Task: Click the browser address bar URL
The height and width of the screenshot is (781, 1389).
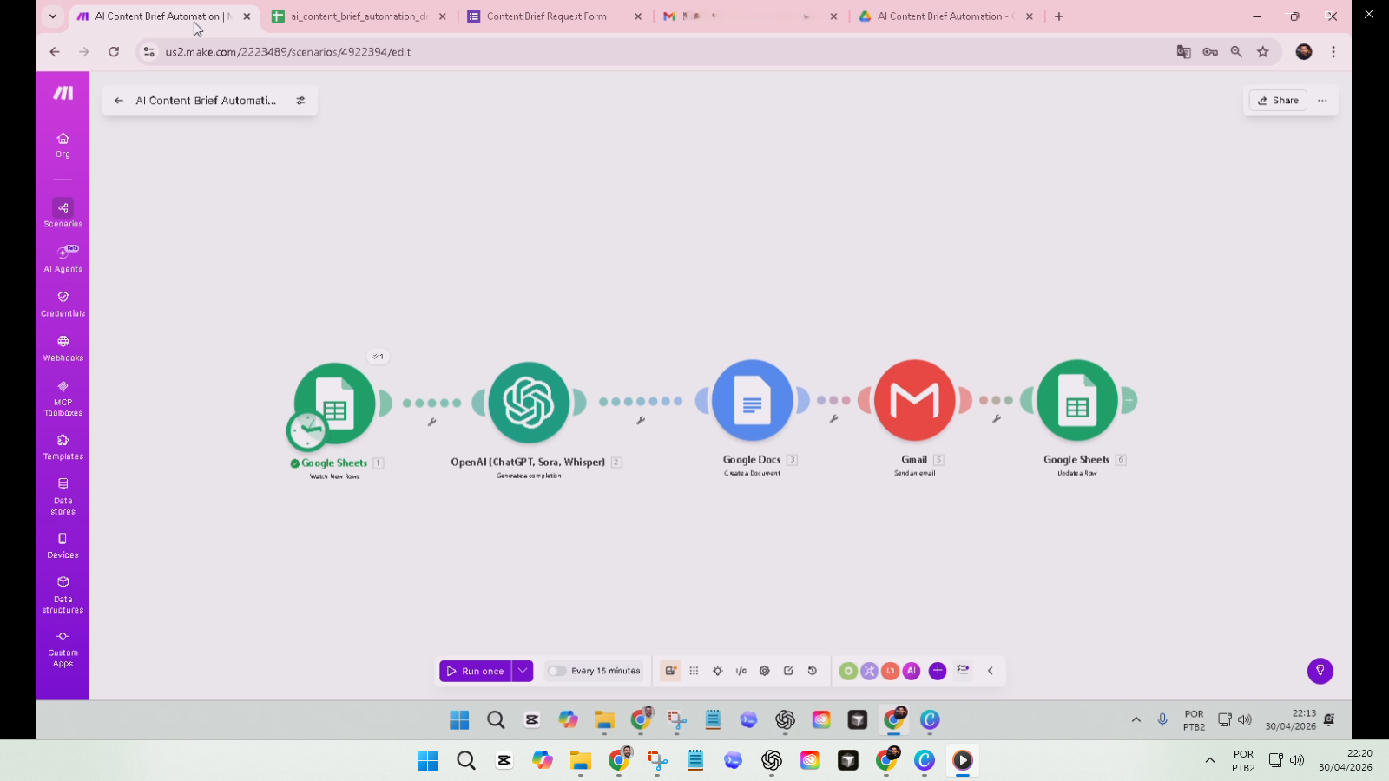Action: click(288, 52)
